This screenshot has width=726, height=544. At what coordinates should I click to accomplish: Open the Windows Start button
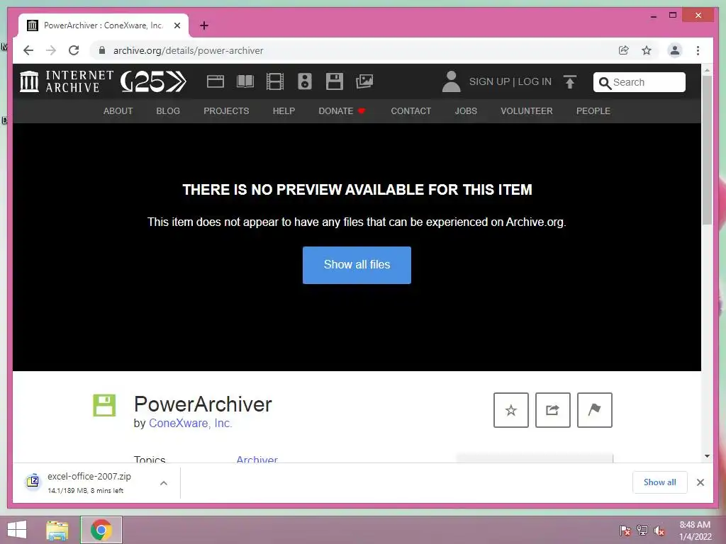(17, 530)
